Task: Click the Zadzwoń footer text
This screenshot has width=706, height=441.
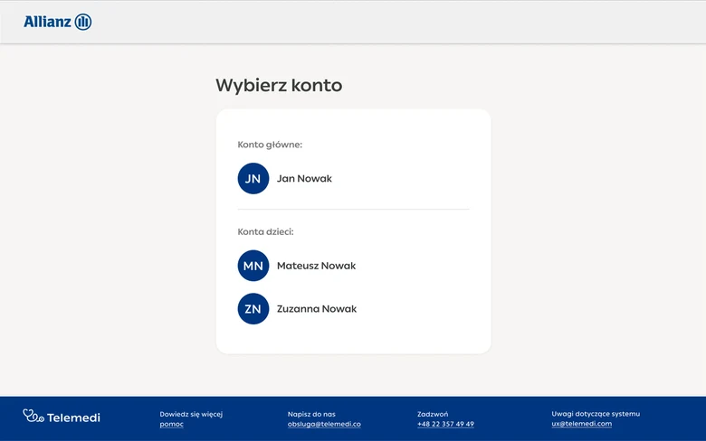Action: pyautogui.click(x=433, y=414)
